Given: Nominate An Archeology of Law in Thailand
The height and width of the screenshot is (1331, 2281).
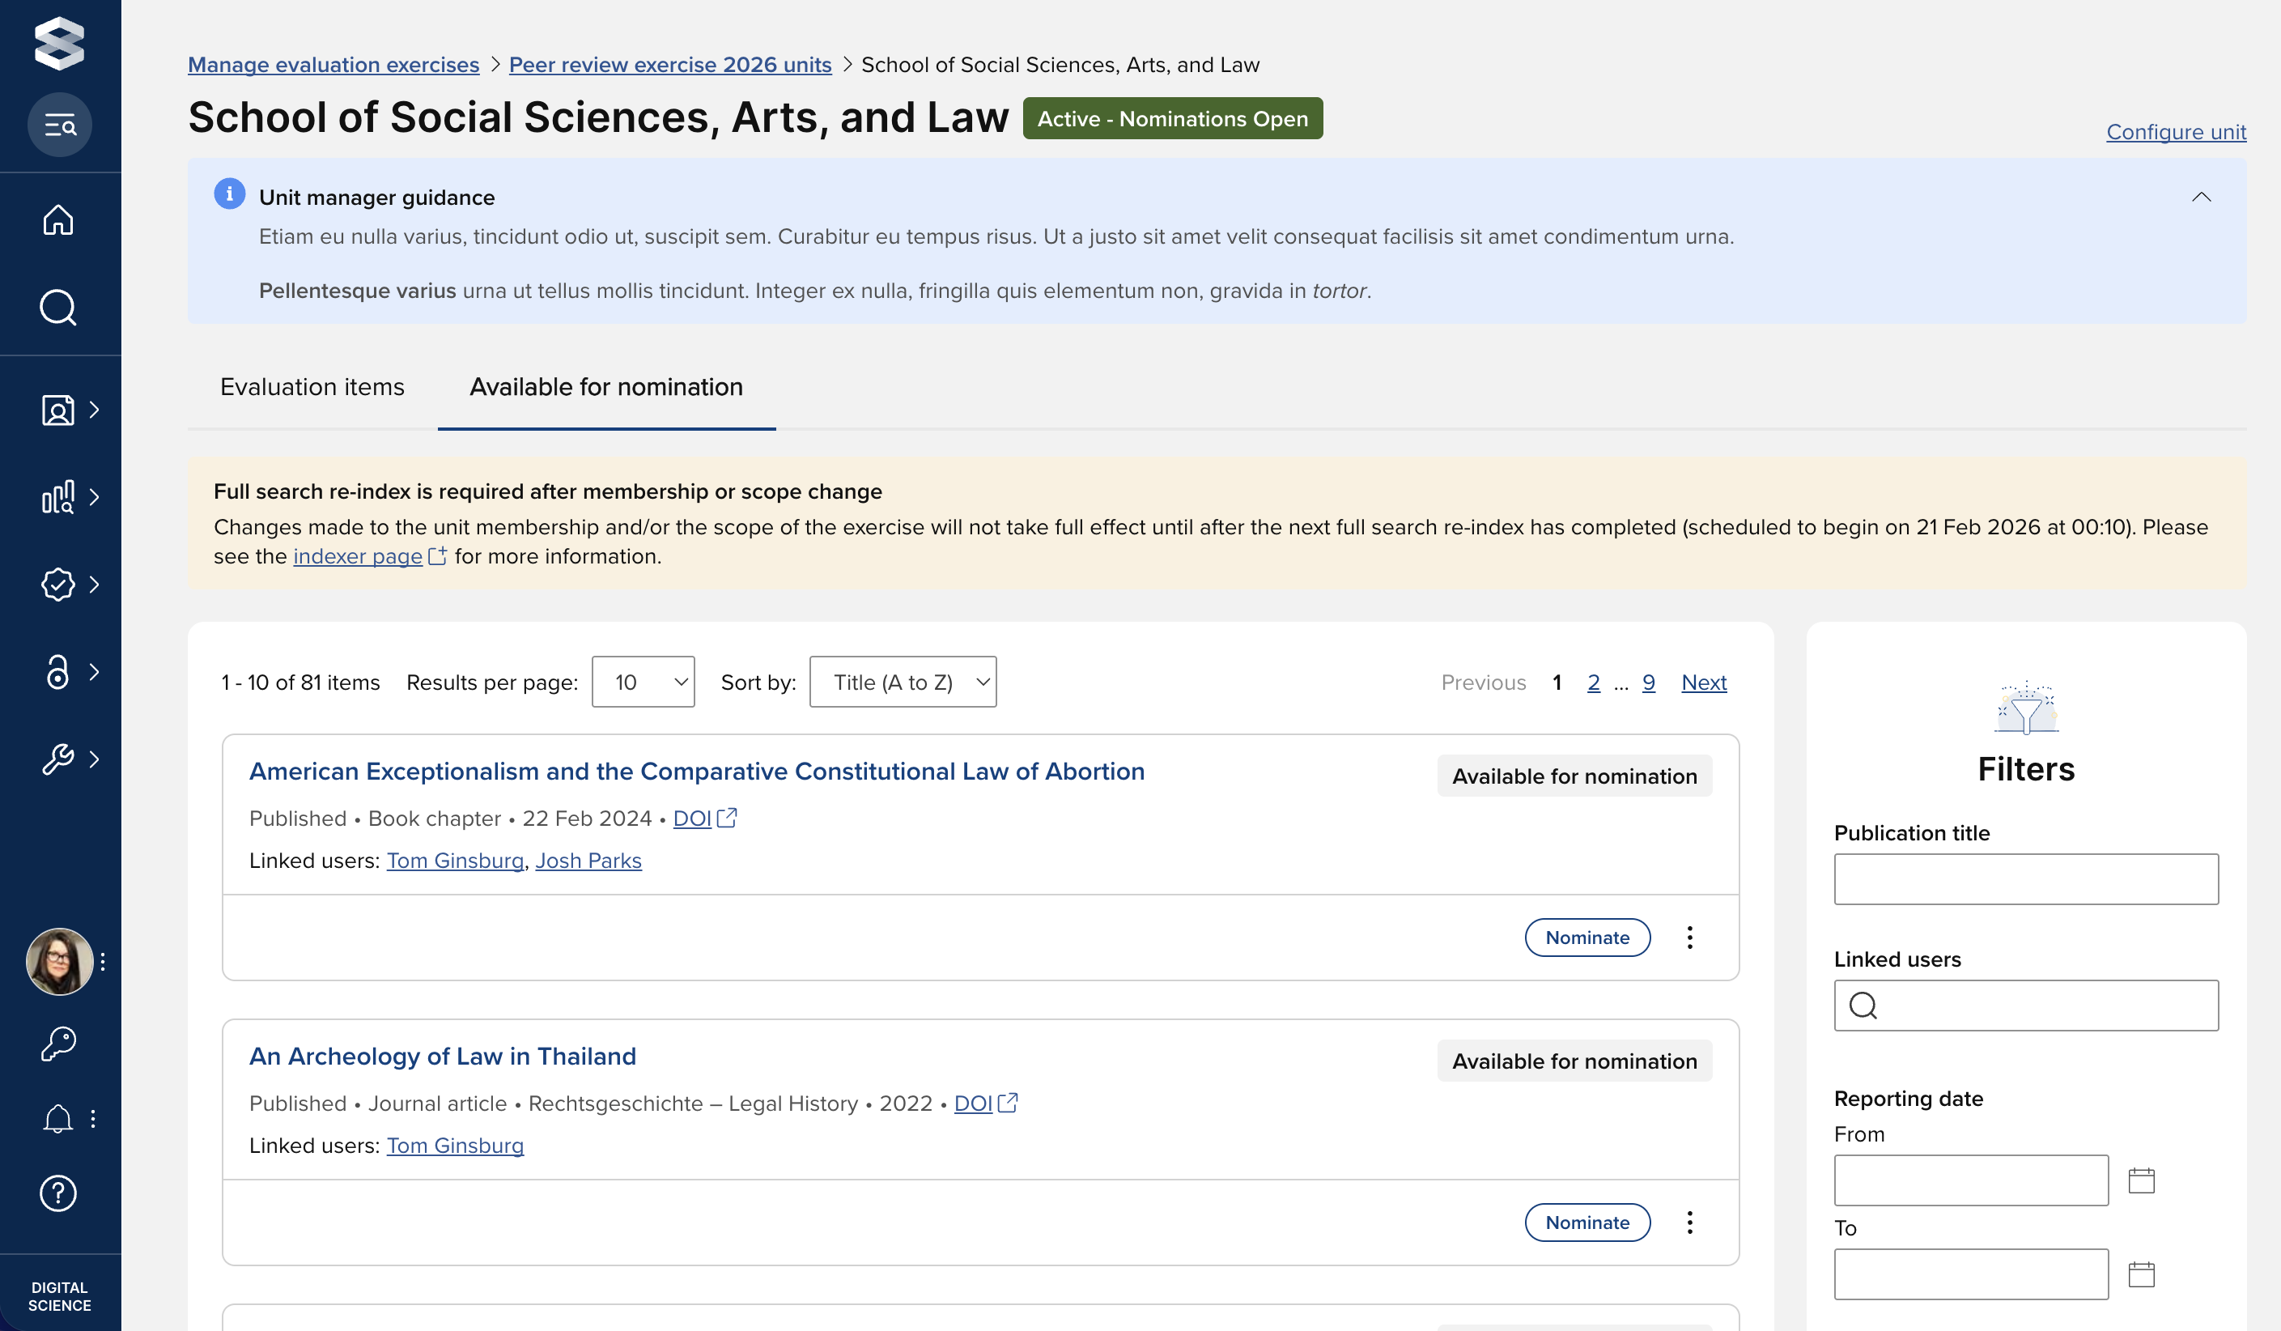Looking at the screenshot, I should tap(1587, 1223).
